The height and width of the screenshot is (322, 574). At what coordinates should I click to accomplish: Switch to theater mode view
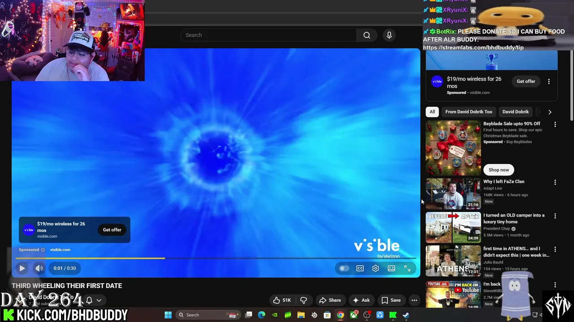coord(391,268)
